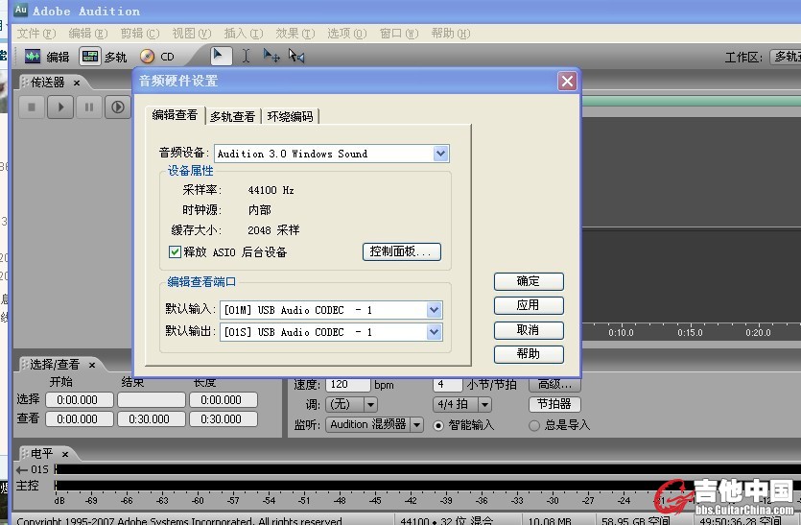
Task: Click the 控制面板... button
Action: (402, 251)
